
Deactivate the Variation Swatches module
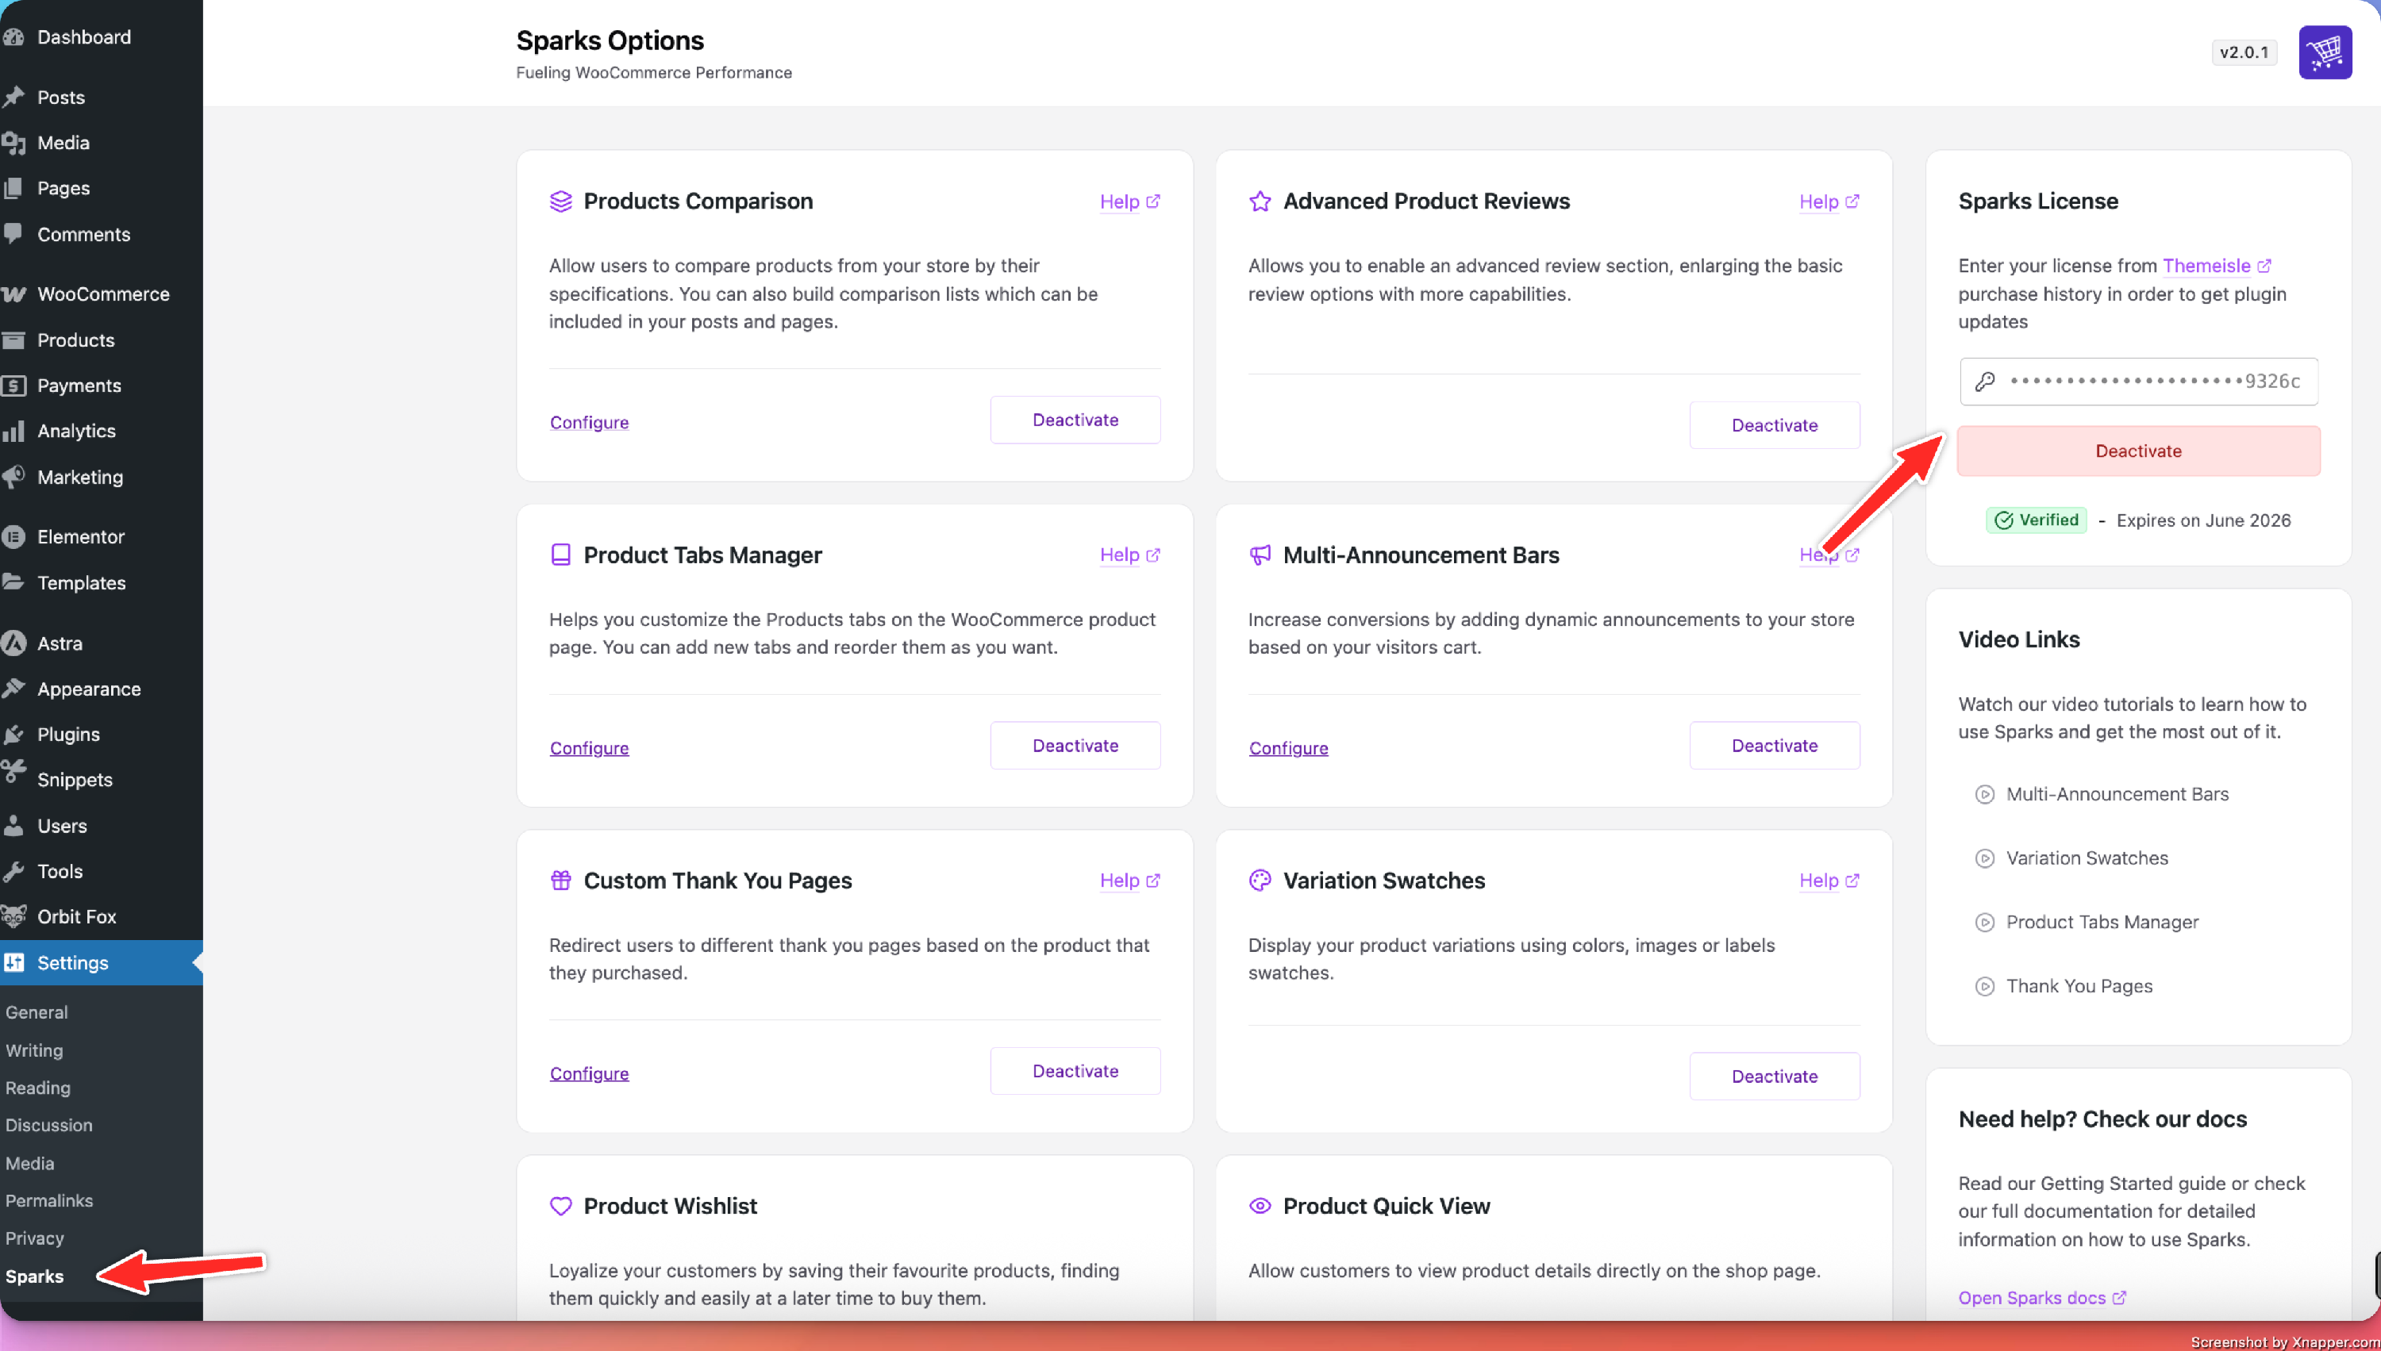coord(1774,1077)
